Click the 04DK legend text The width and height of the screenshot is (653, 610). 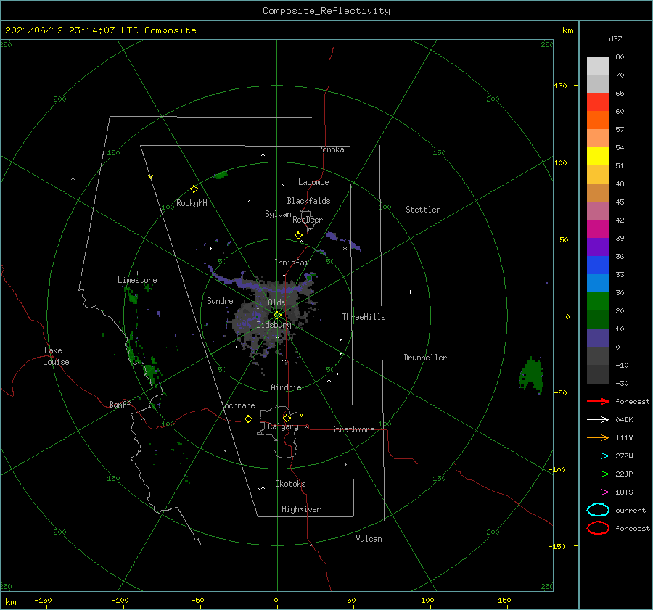click(624, 420)
